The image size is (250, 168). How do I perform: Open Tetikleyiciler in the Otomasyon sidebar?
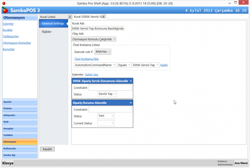pos(11,36)
